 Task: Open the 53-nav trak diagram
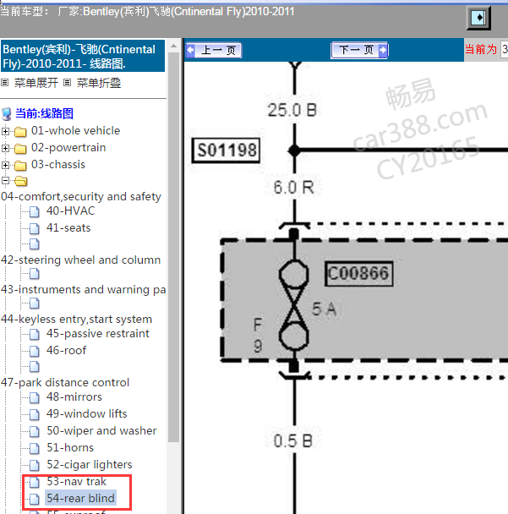76,482
